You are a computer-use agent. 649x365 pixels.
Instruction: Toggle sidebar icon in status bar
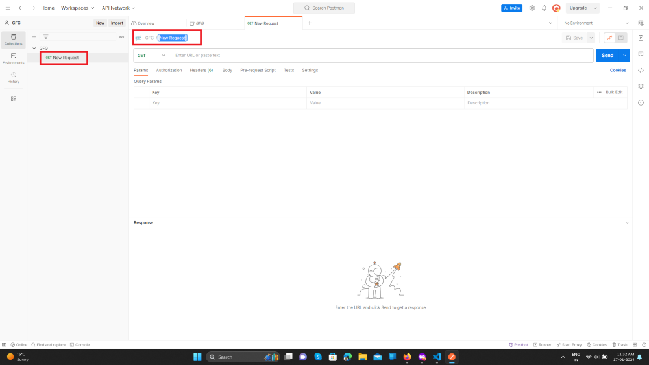[4, 345]
